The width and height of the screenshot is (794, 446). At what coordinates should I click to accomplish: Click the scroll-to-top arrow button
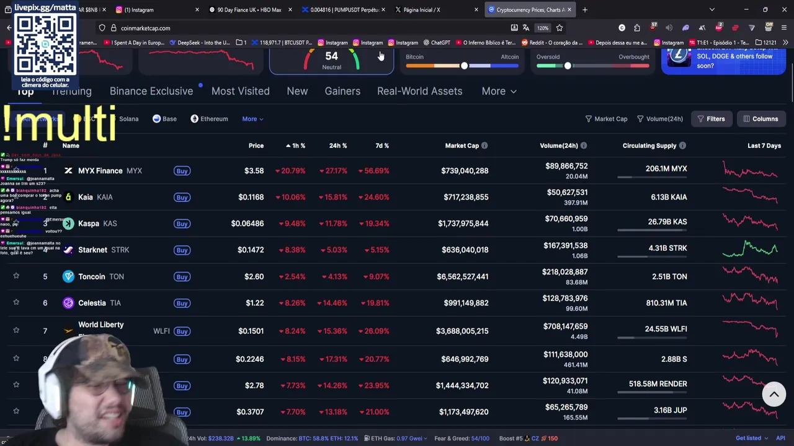(774, 394)
